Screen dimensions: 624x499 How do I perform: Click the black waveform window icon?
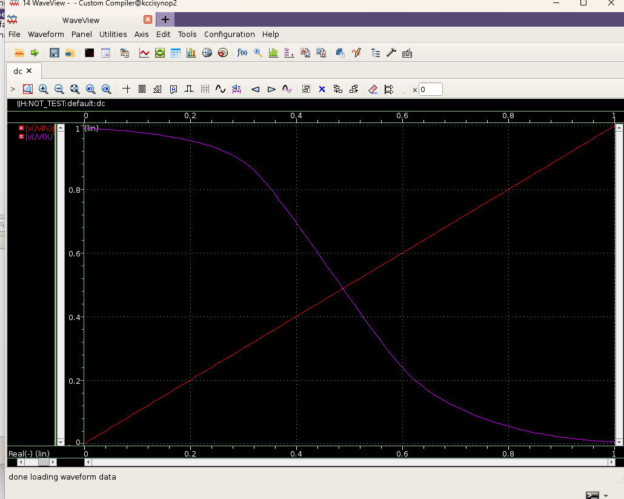90,53
